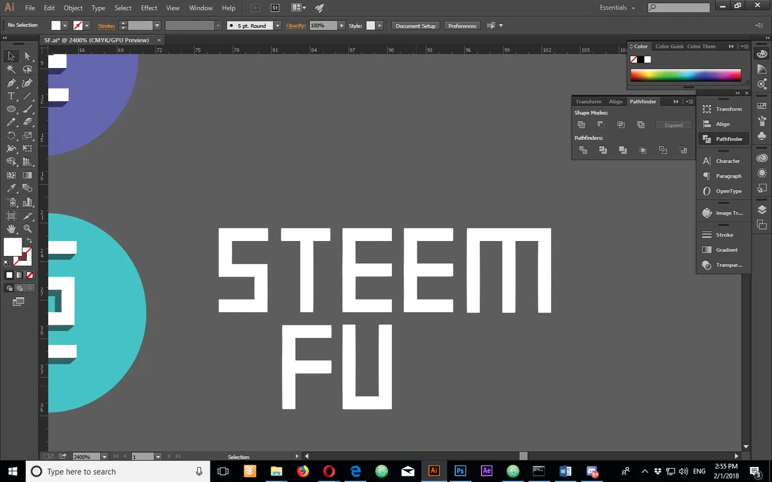Select the Eyedropper tool

click(x=11, y=189)
